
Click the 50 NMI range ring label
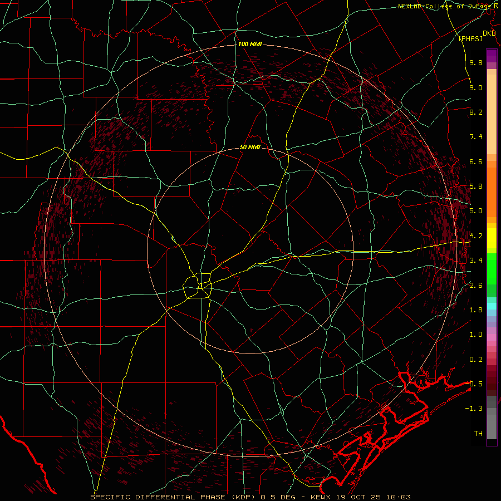250,148
